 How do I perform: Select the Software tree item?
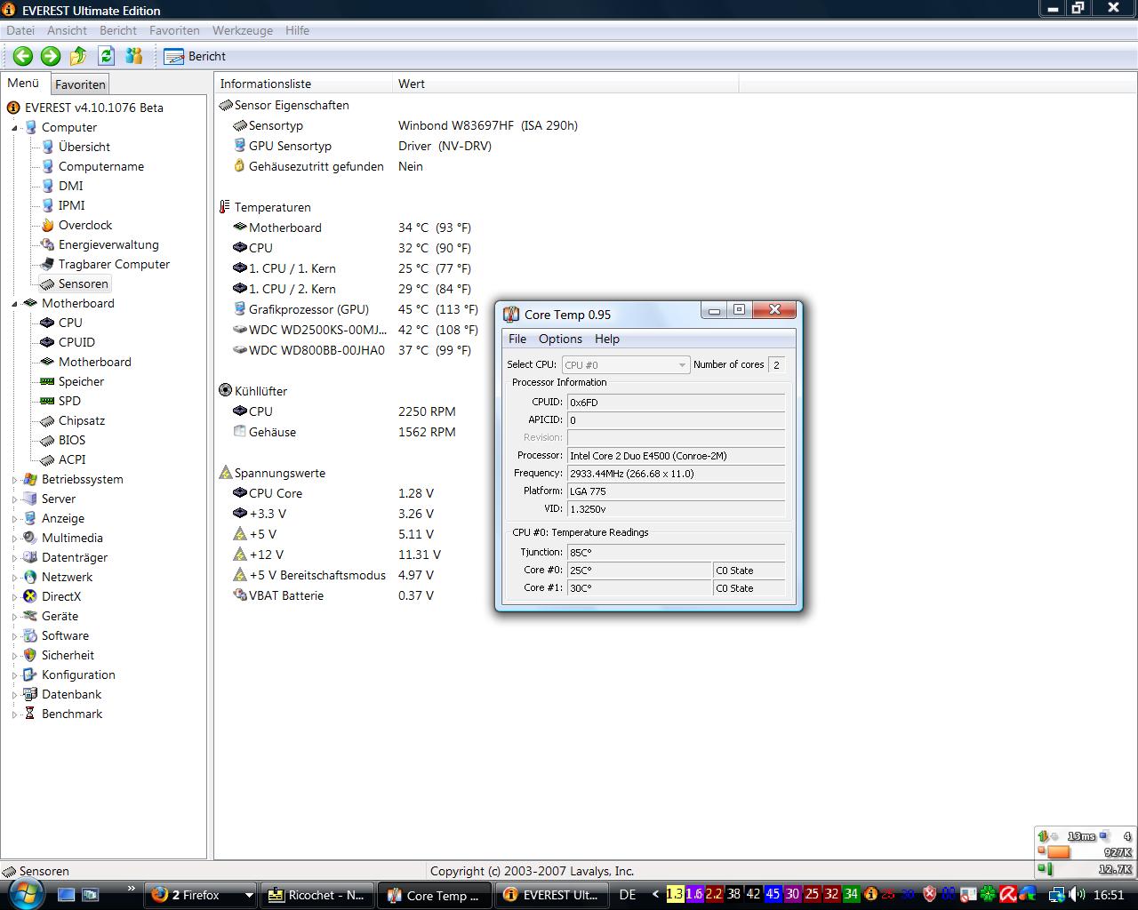click(x=65, y=635)
